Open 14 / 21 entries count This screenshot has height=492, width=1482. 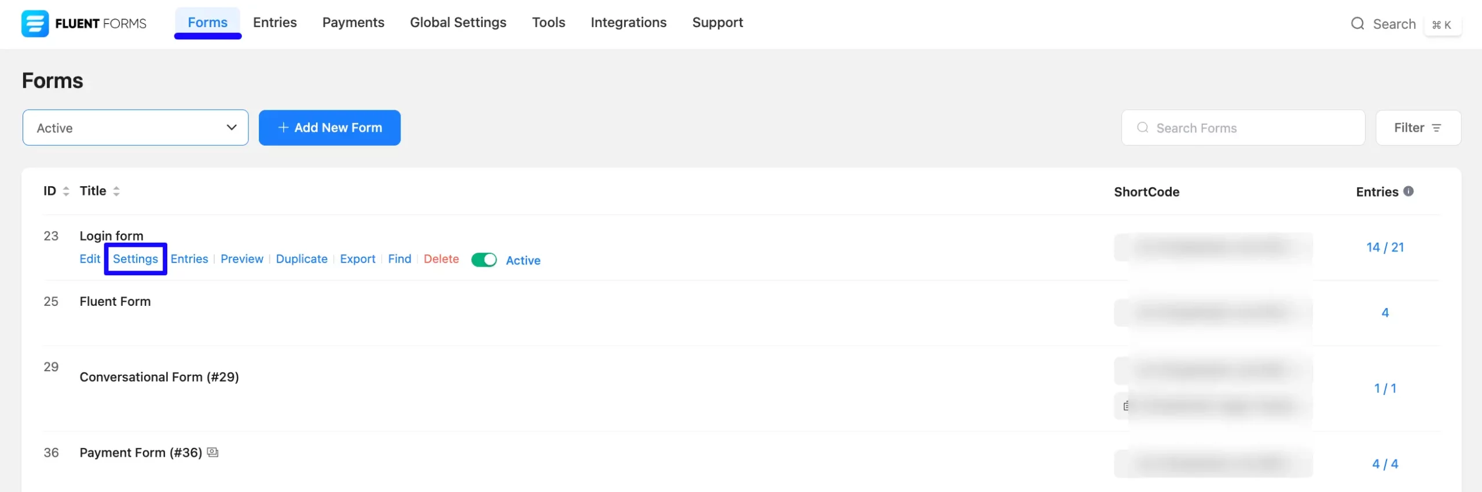click(1385, 247)
